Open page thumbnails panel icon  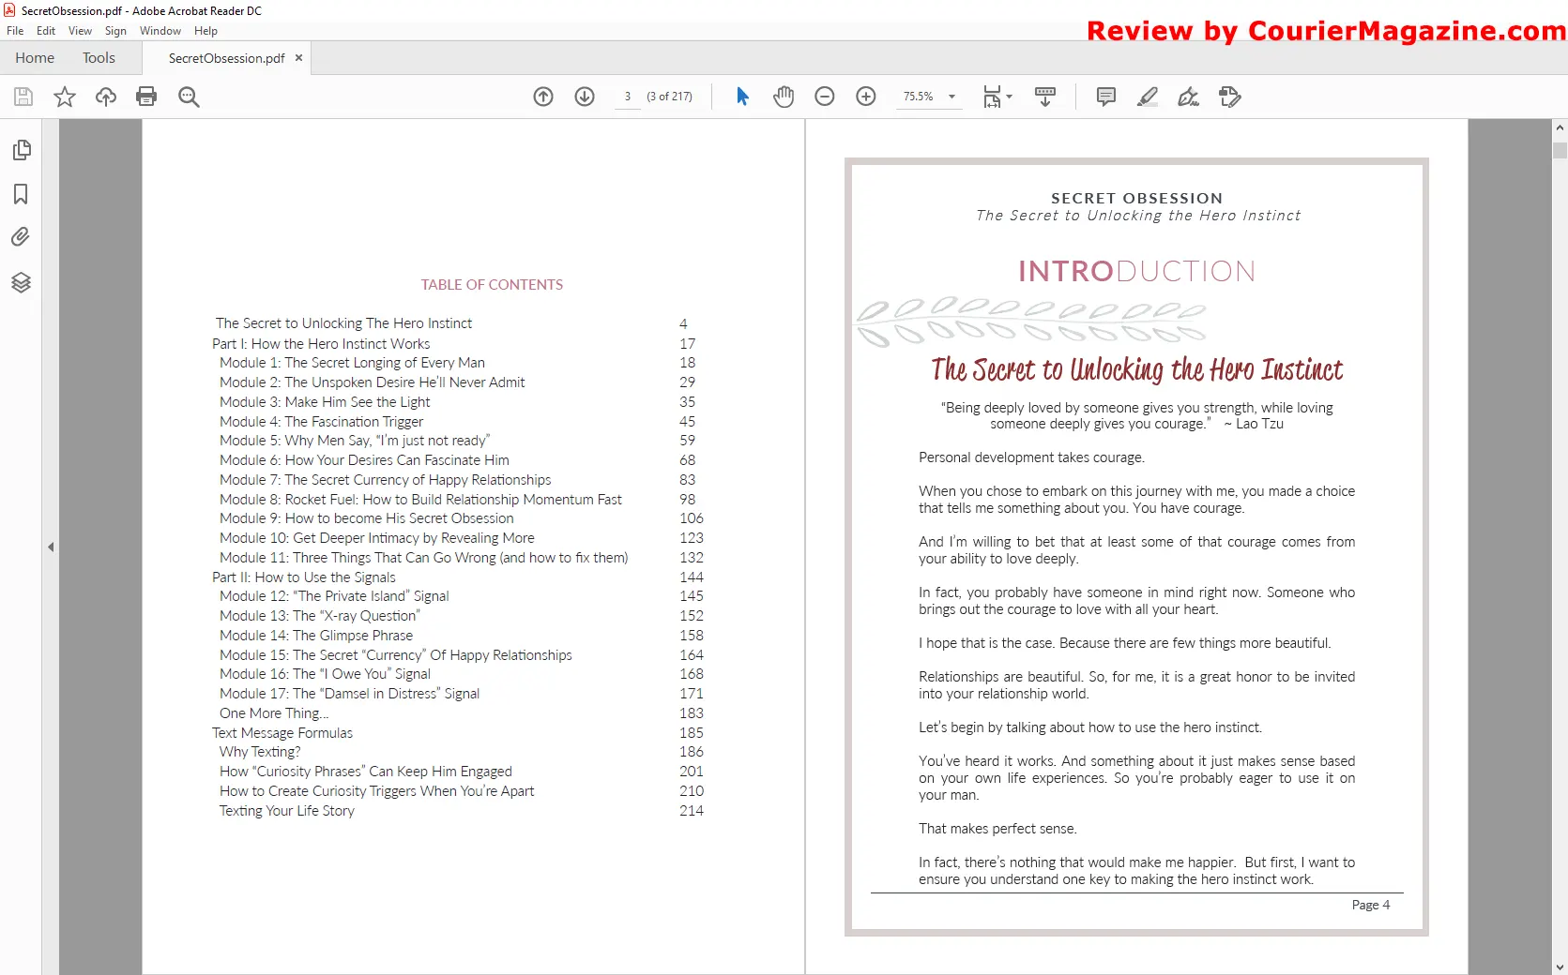[x=21, y=150]
